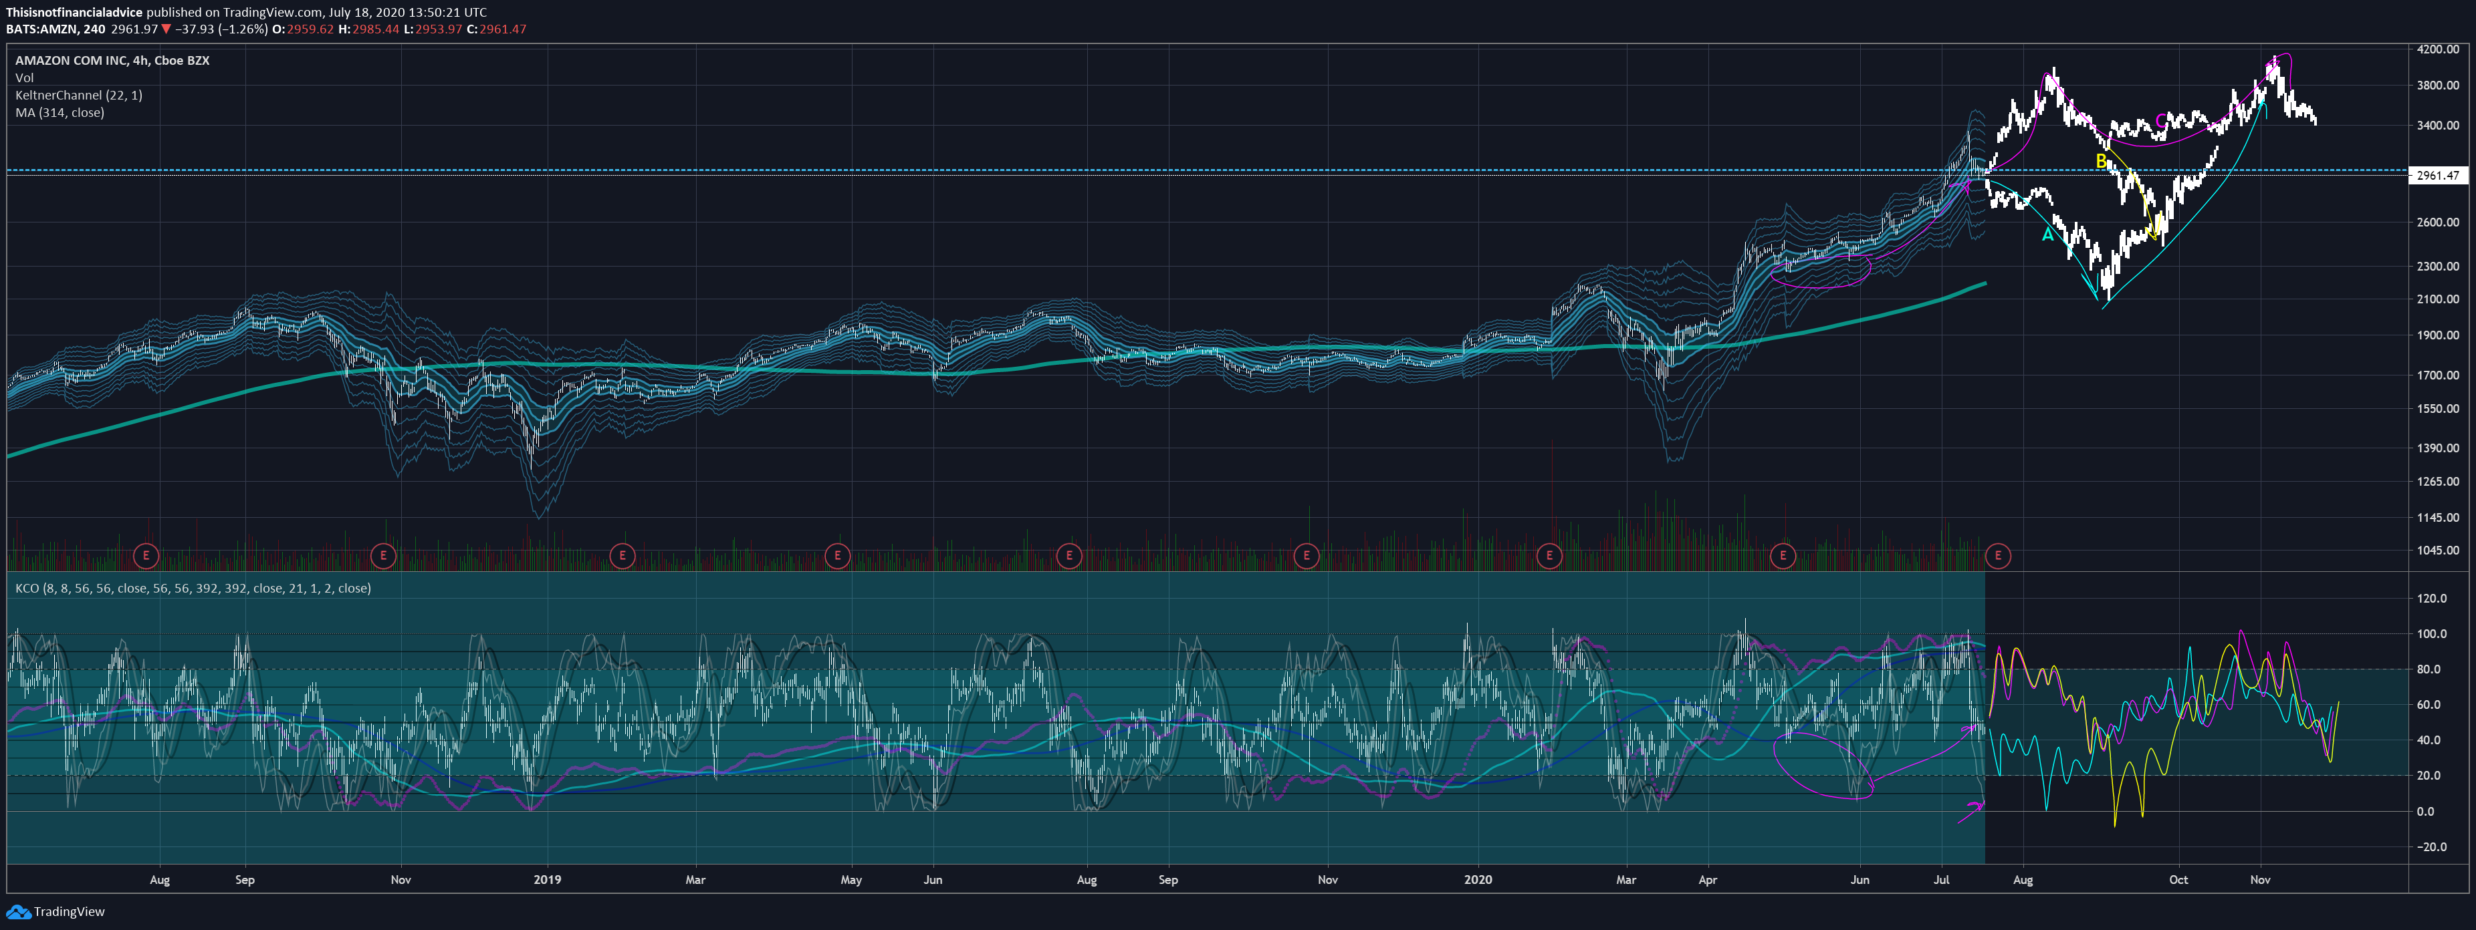Click the magenta letter C annotation on chart
The height and width of the screenshot is (930, 2476).
click(2161, 121)
